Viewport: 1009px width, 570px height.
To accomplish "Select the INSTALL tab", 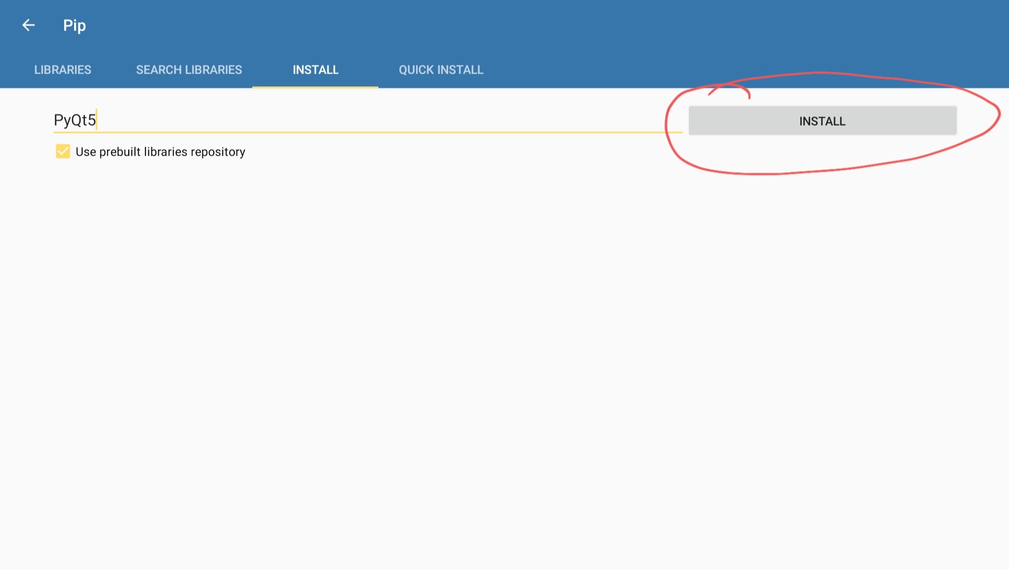I will click(315, 70).
